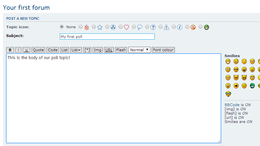Open the Font colour picker
Viewport: 260px width, 146px height.
coord(163,50)
